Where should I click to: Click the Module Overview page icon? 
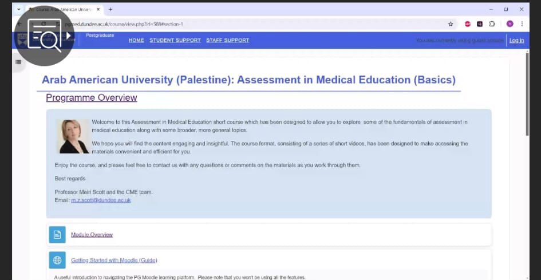[57, 235]
